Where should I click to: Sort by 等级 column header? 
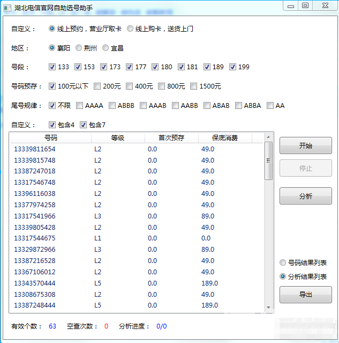tap(118, 138)
